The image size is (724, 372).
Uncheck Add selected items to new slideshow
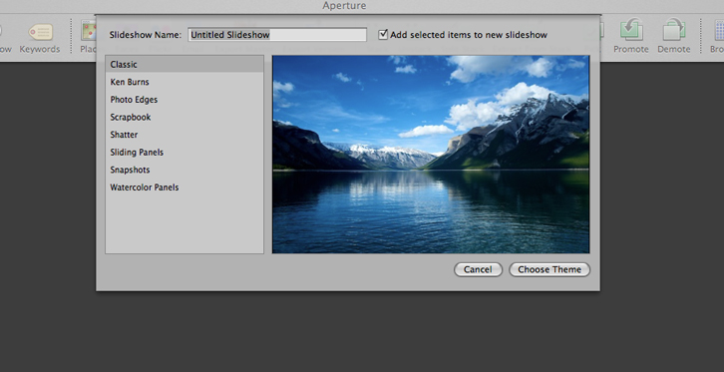(x=383, y=34)
